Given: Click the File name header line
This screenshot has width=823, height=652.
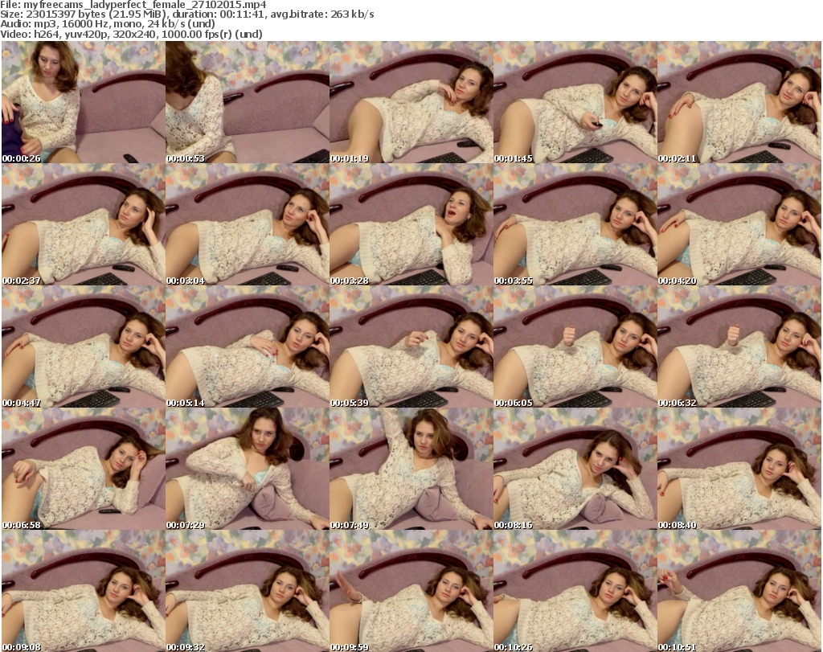Looking at the screenshot, I should tap(133, 5).
